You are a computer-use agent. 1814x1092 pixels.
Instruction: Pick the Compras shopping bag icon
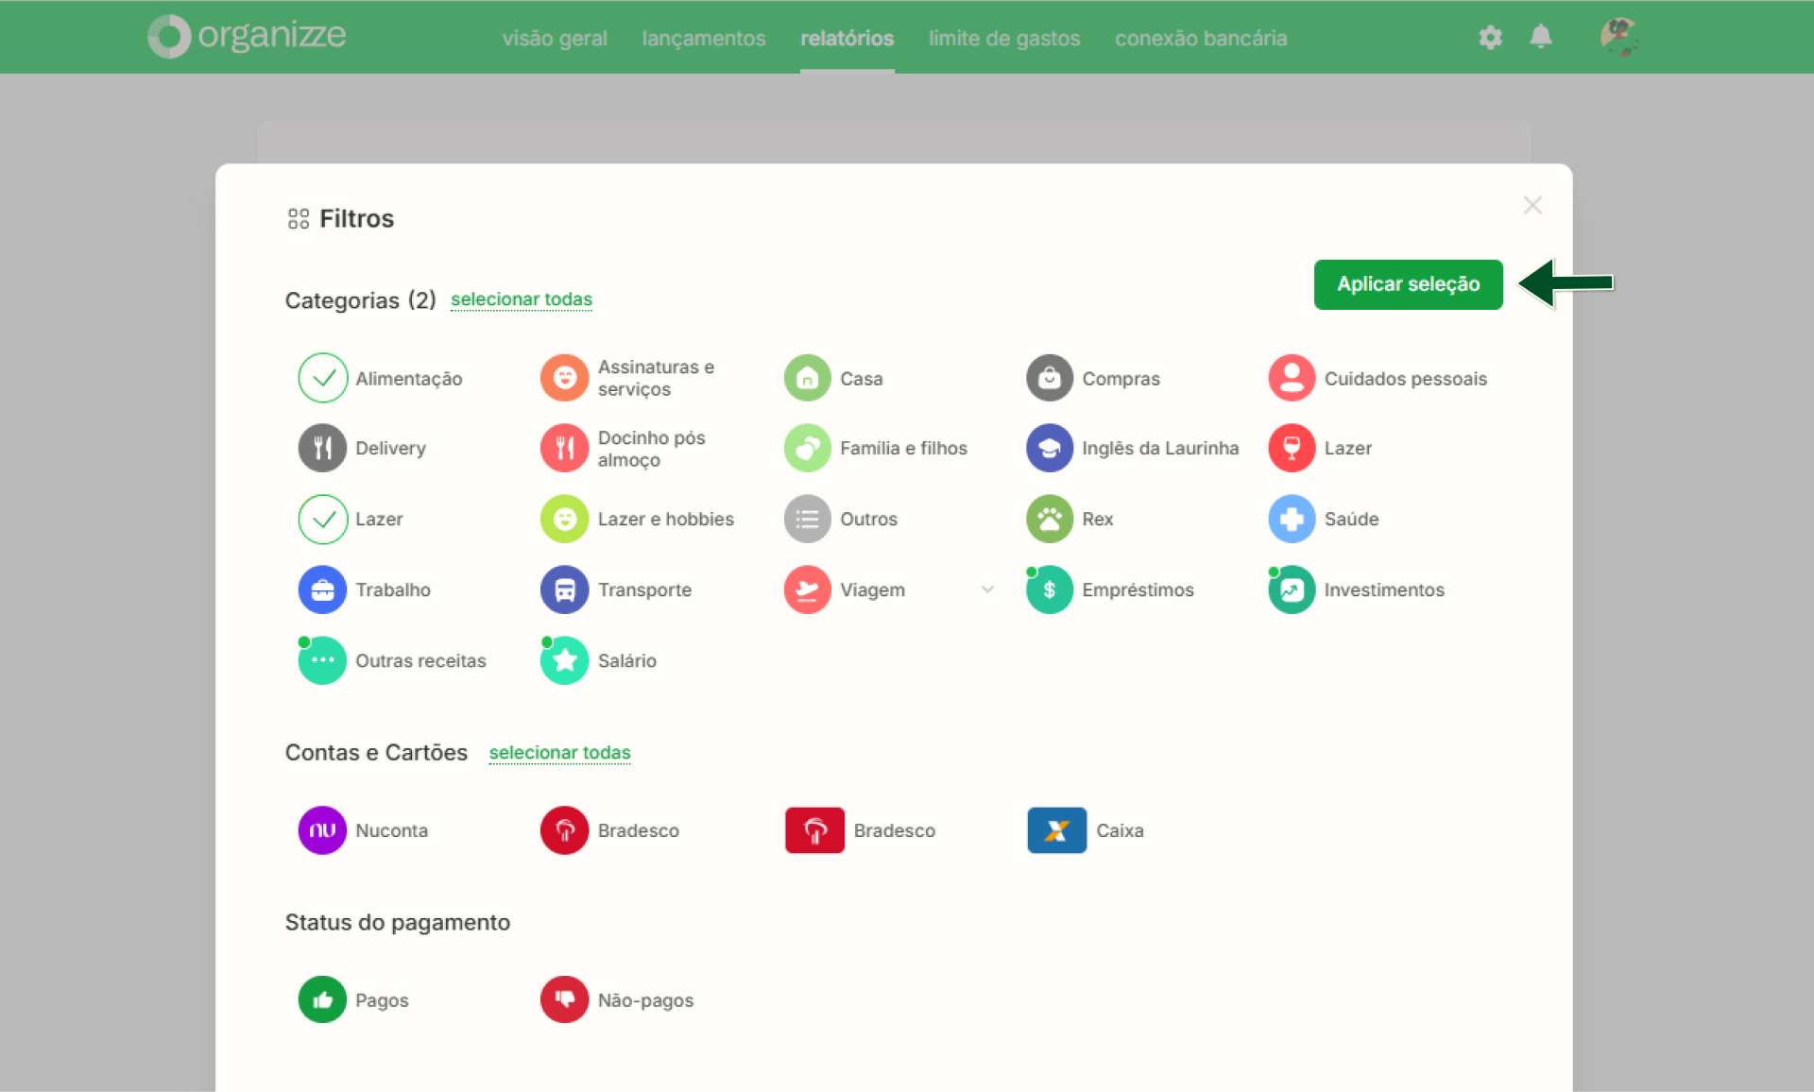(1049, 378)
